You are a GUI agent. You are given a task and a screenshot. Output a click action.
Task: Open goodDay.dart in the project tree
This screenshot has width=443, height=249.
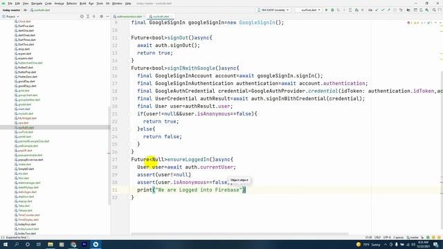click(26, 82)
